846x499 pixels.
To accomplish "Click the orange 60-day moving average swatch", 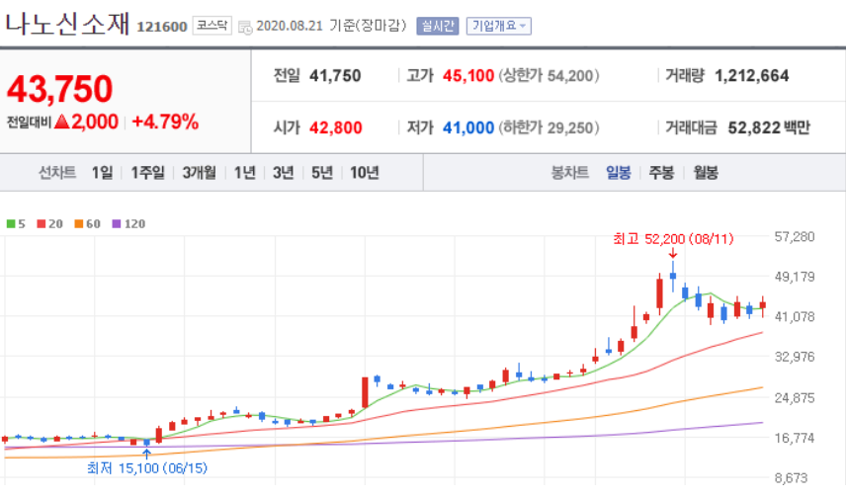I will pos(79,224).
